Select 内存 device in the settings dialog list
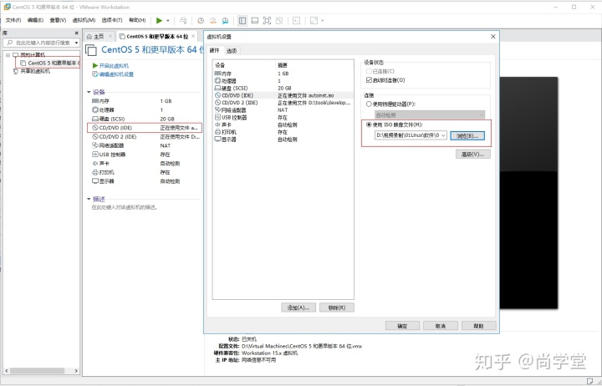The image size is (602, 386). click(283, 74)
